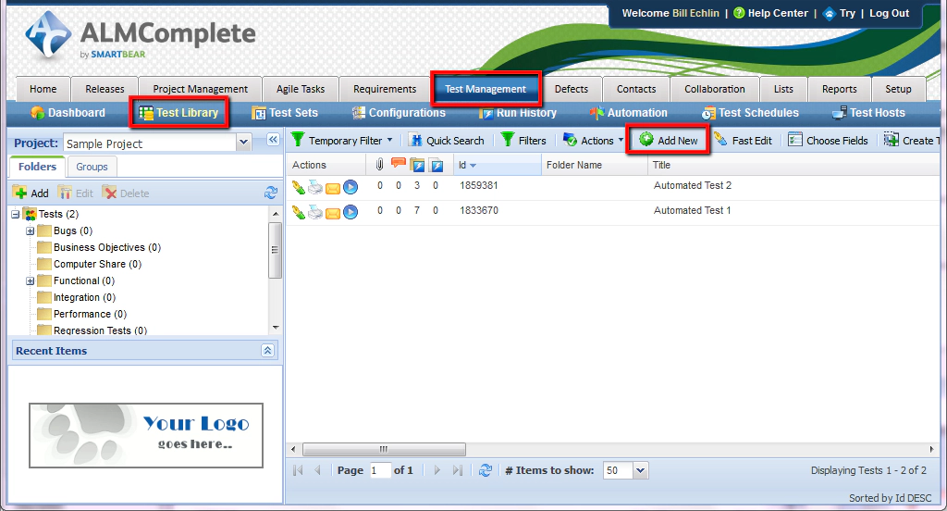Viewport: 947px width, 511px height.
Task: Switch to the Groups tab
Action: coord(92,167)
